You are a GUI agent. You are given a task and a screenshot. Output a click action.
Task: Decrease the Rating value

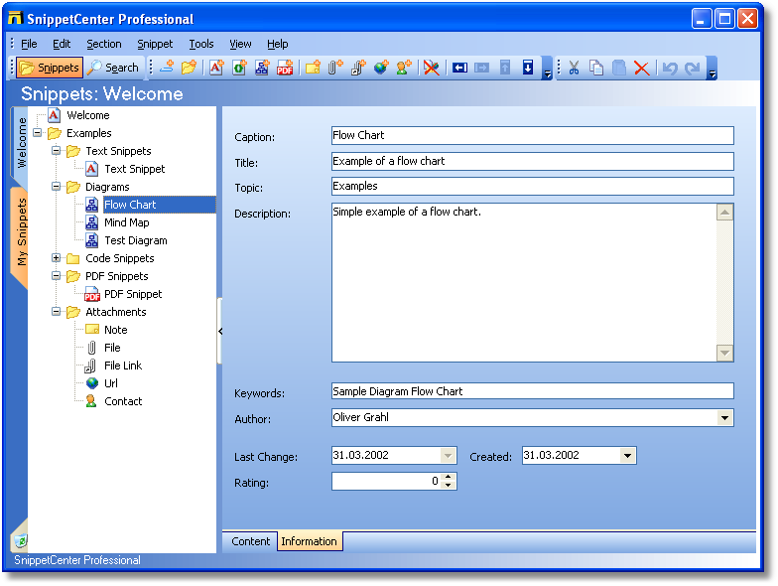(x=449, y=485)
